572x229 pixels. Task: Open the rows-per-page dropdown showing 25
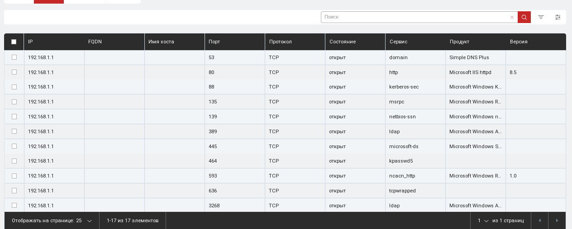[x=84, y=220]
